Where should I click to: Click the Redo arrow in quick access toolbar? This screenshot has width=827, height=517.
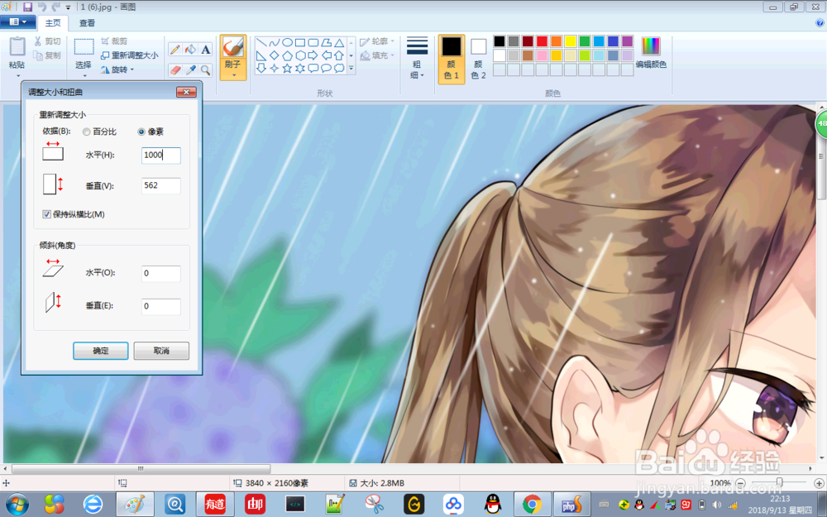click(55, 7)
